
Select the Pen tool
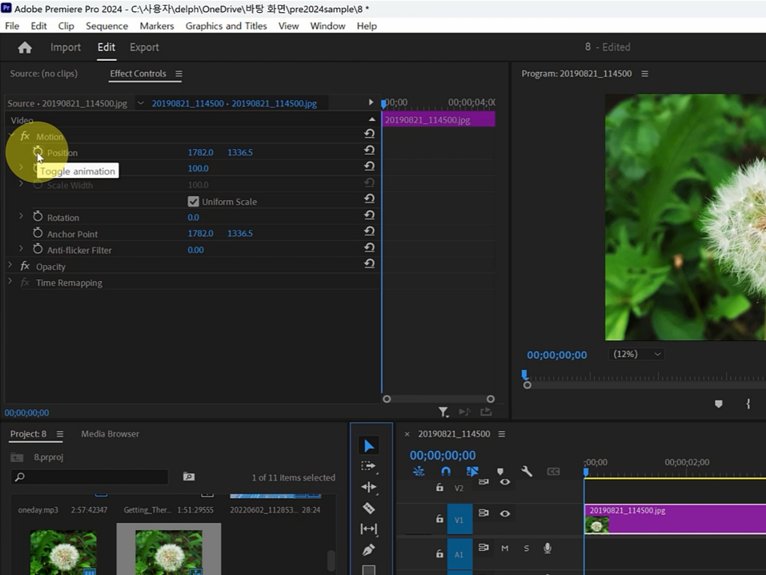pos(369,549)
